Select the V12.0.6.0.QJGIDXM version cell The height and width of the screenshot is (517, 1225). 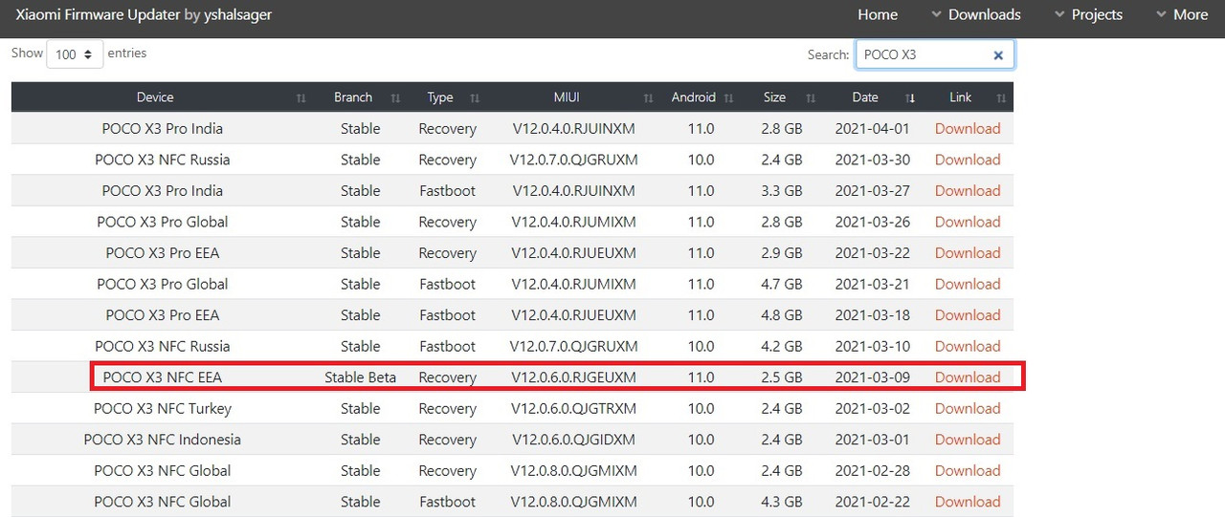point(574,440)
